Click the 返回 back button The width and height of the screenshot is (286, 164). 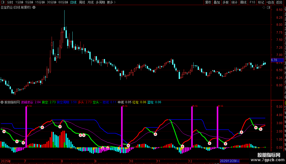pyautogui.click(x=279, y=2)
